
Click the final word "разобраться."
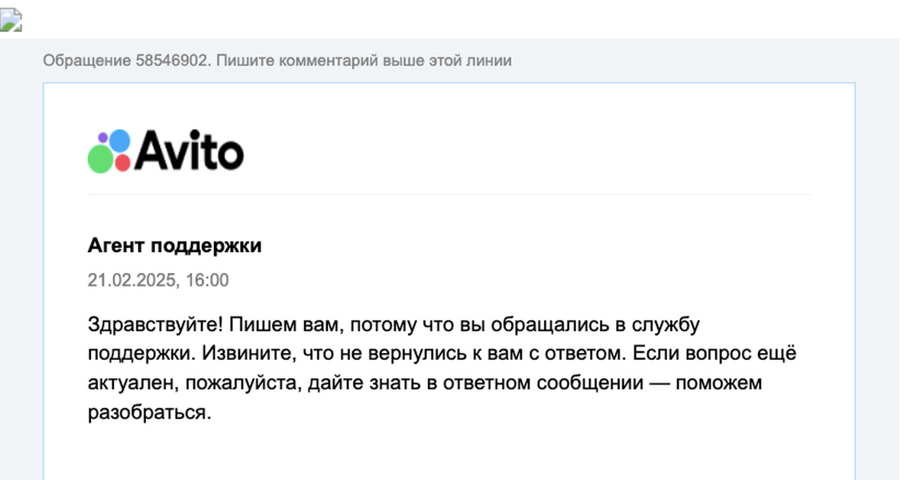148,413
